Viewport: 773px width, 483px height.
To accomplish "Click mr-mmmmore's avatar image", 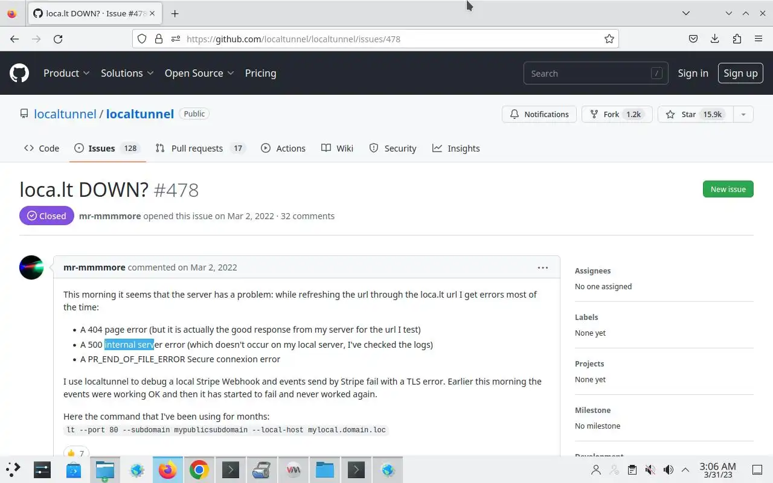I will tap(31, 267).
